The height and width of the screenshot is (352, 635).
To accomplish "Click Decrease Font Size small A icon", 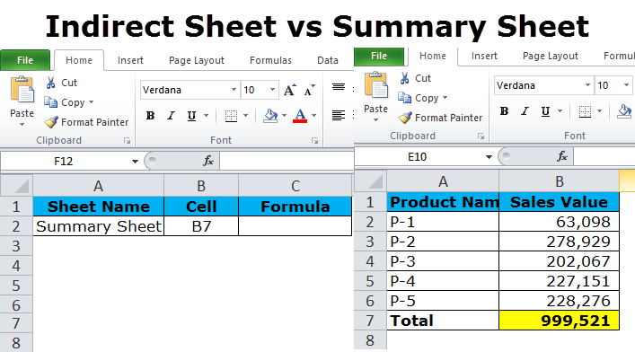I will coord(309,90).
